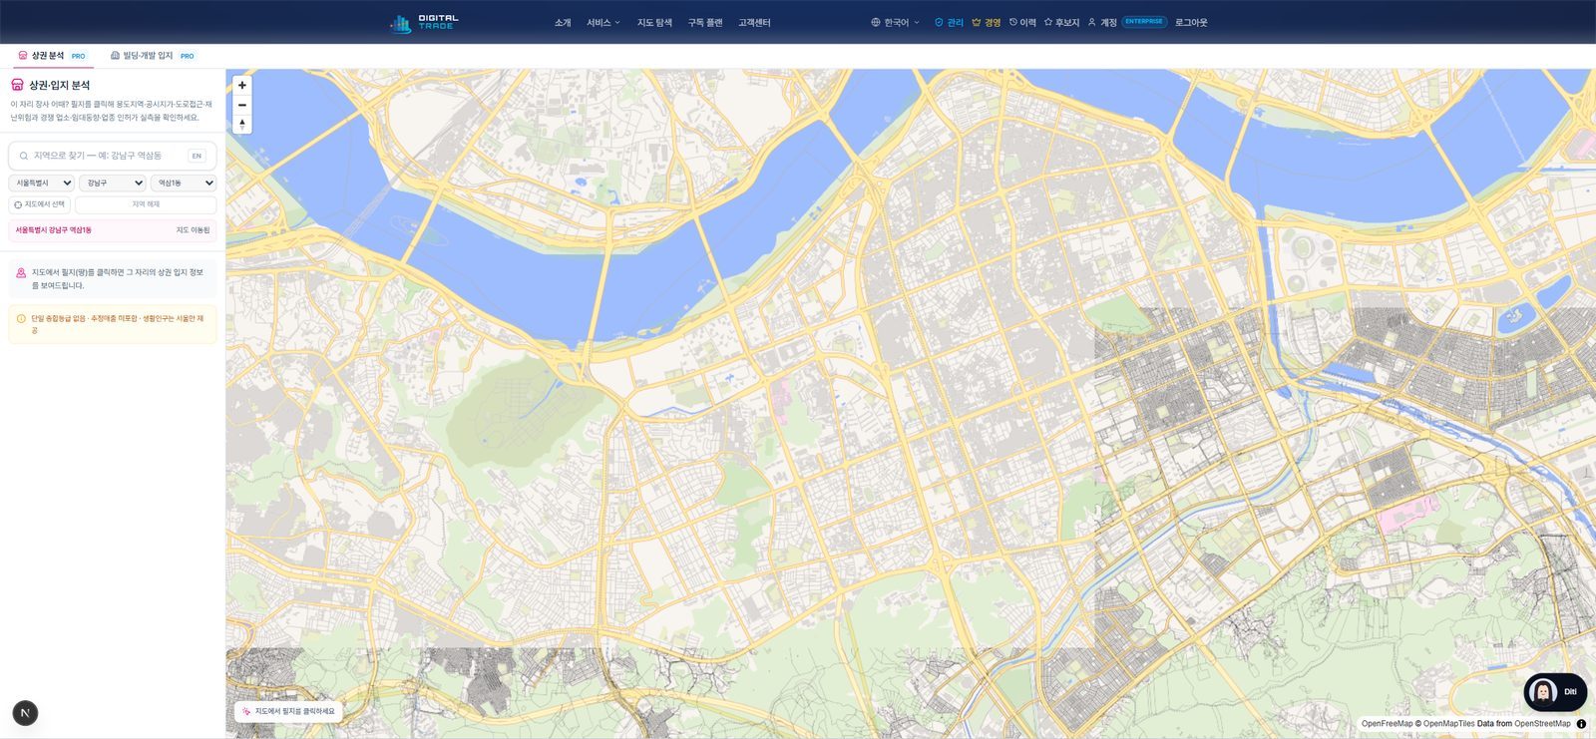Click the search magnifier icon
The height and width of the screenshot is (739, 1596).
(24, 156)
